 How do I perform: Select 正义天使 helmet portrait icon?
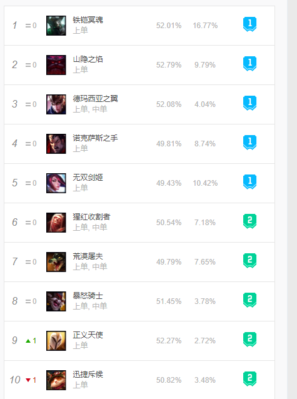[x=56, y=341]
